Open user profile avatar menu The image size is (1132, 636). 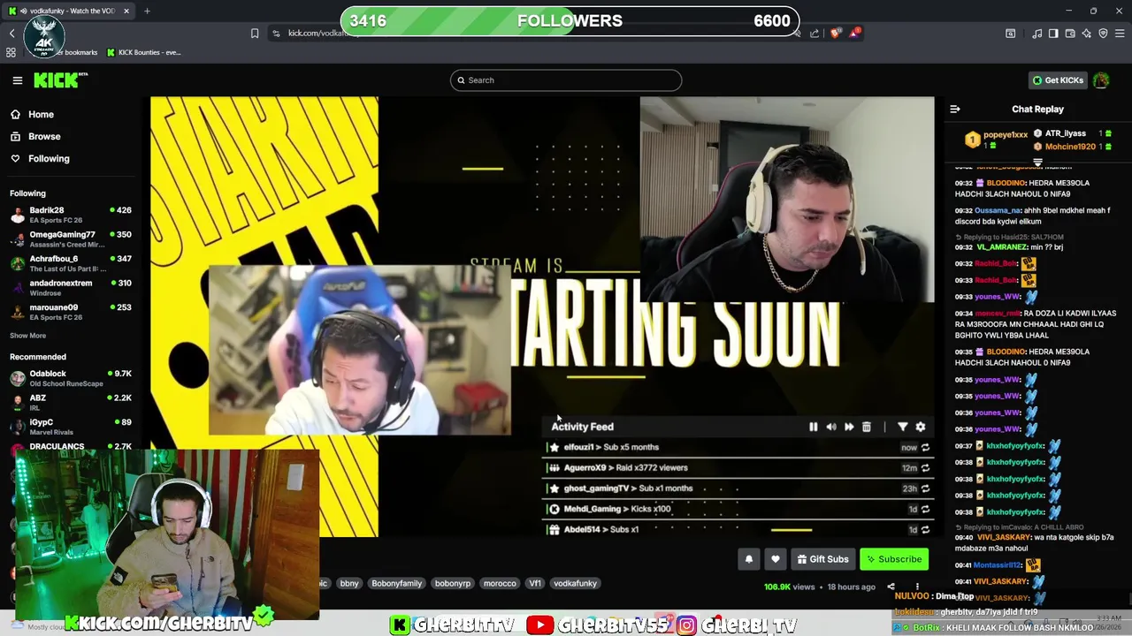click(x=1101, y=80)
